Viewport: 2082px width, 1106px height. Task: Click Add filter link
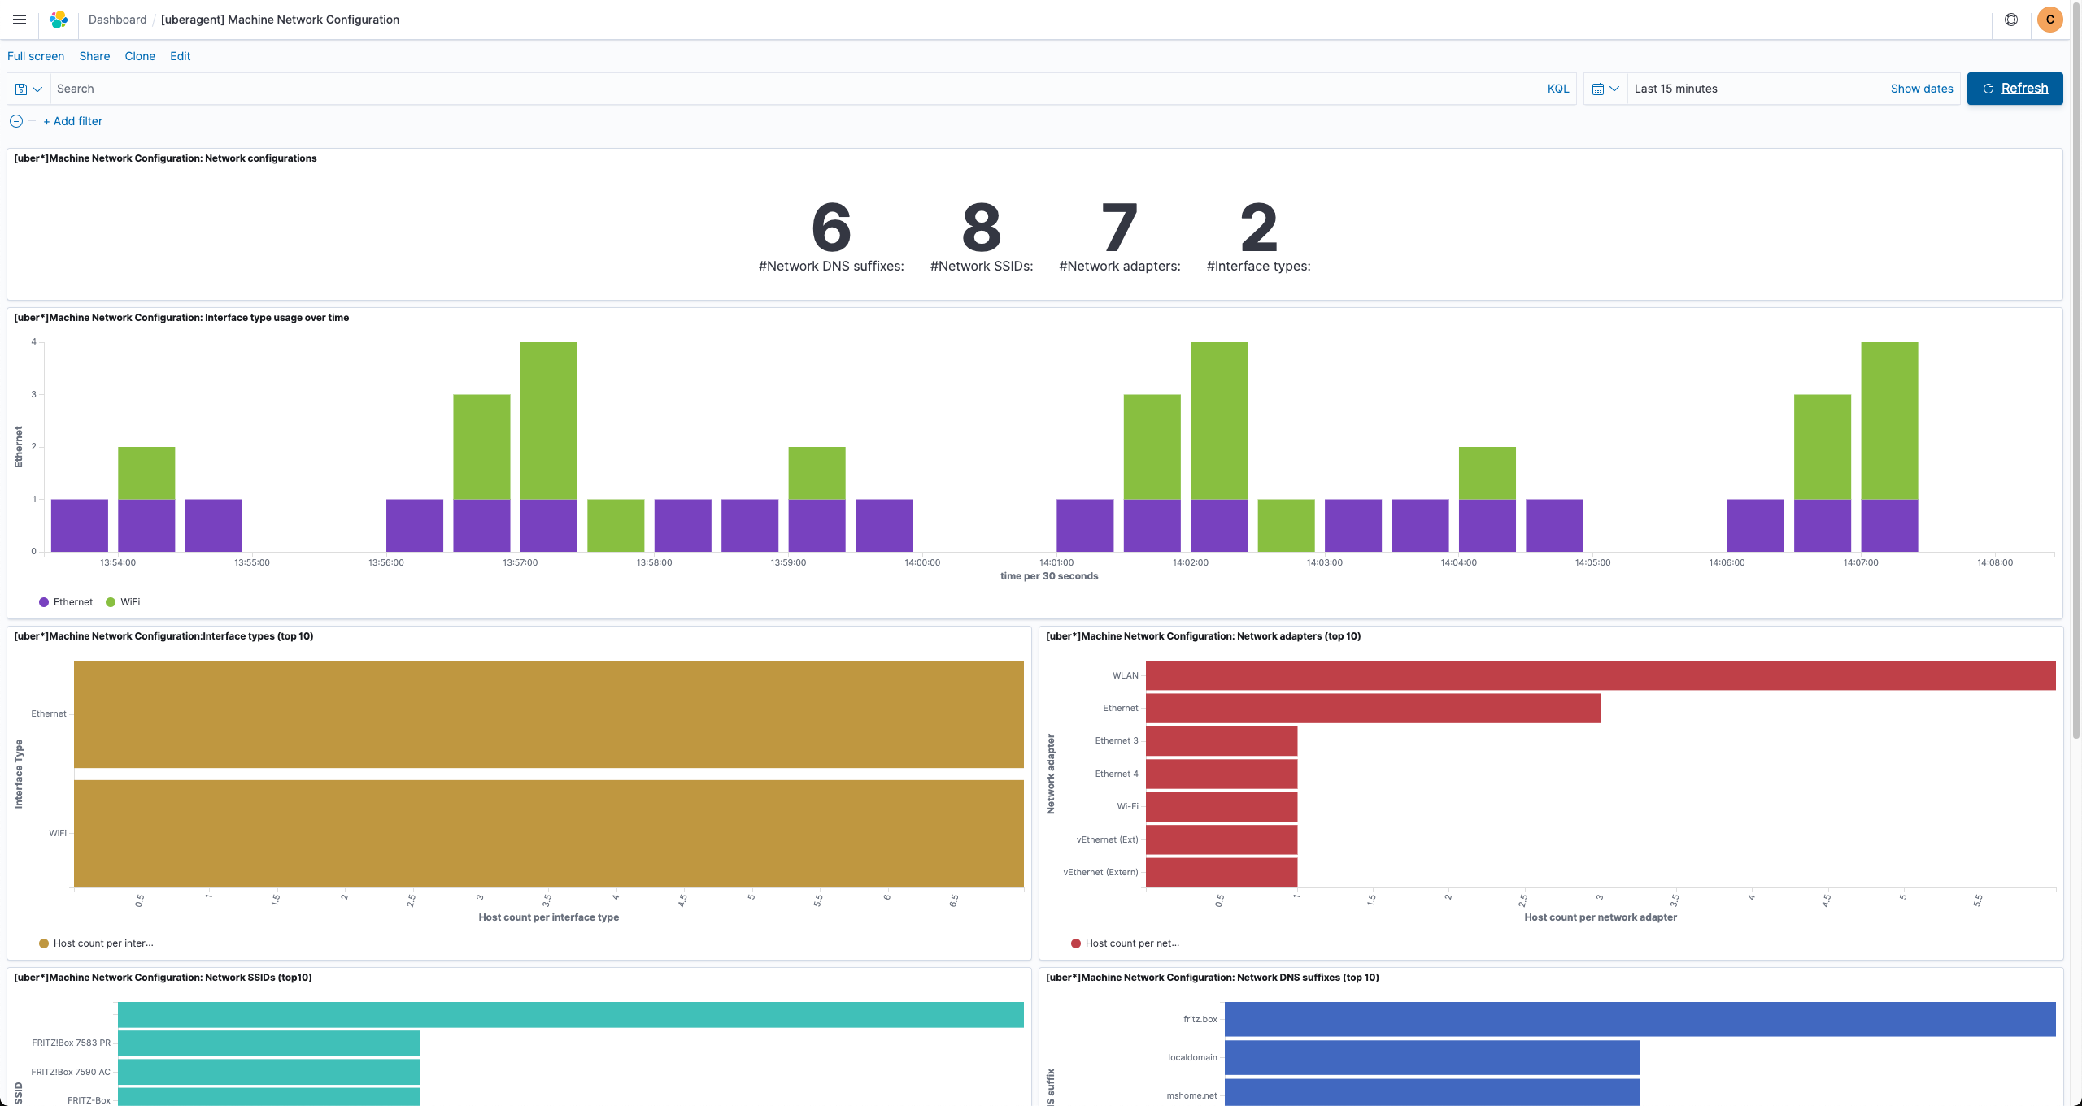(x=73, y=121)
